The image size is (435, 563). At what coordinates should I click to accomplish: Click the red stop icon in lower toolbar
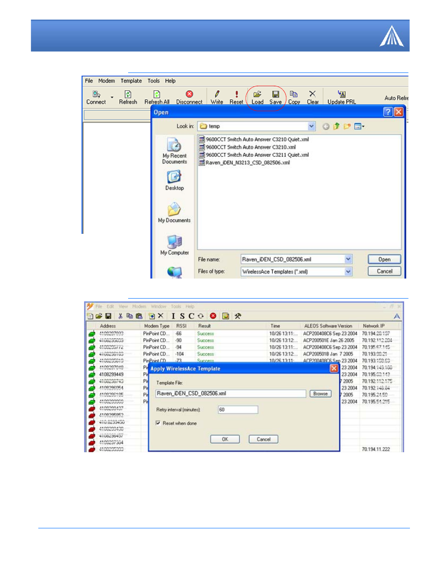[213, 316]
